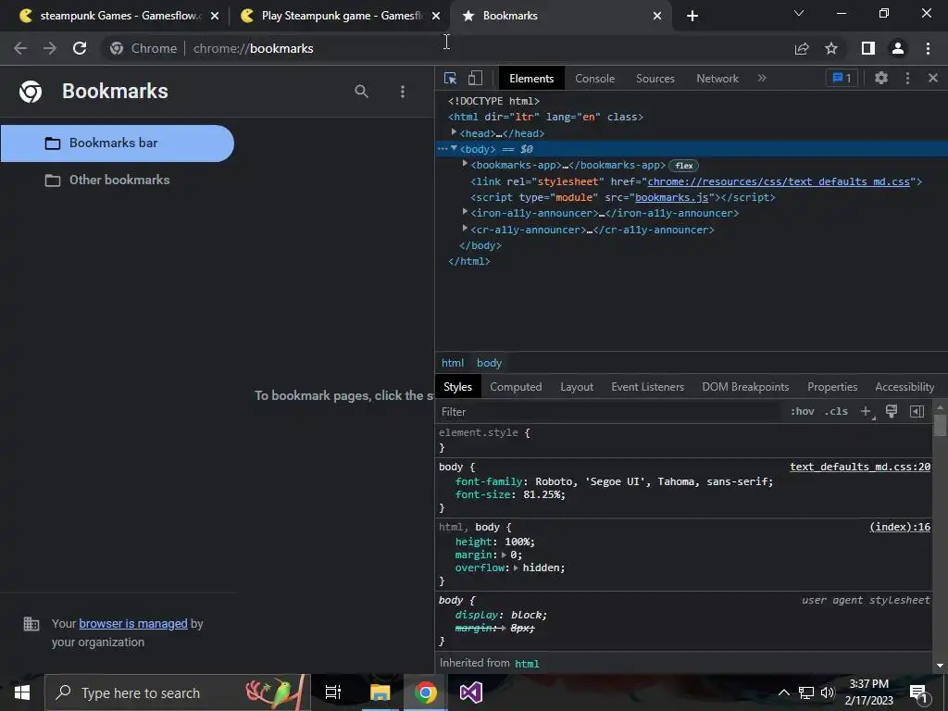The image size is (948, 711).
Task: Click the Chrome logo in Bookmarks header
Action: coord(31,92)
